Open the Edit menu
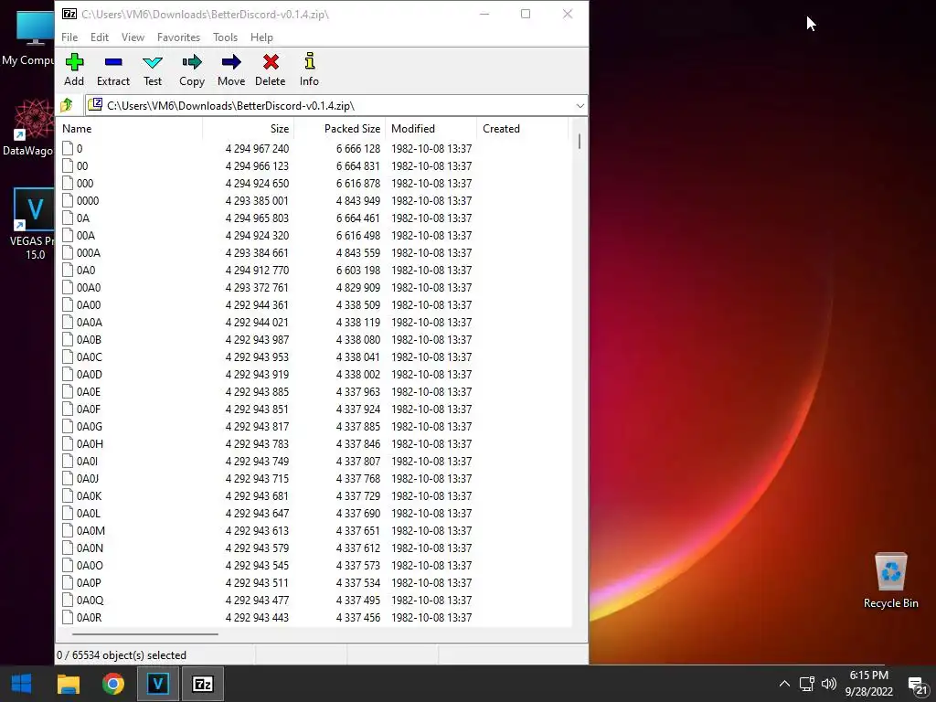936x702 pixels. click(99, 37)
